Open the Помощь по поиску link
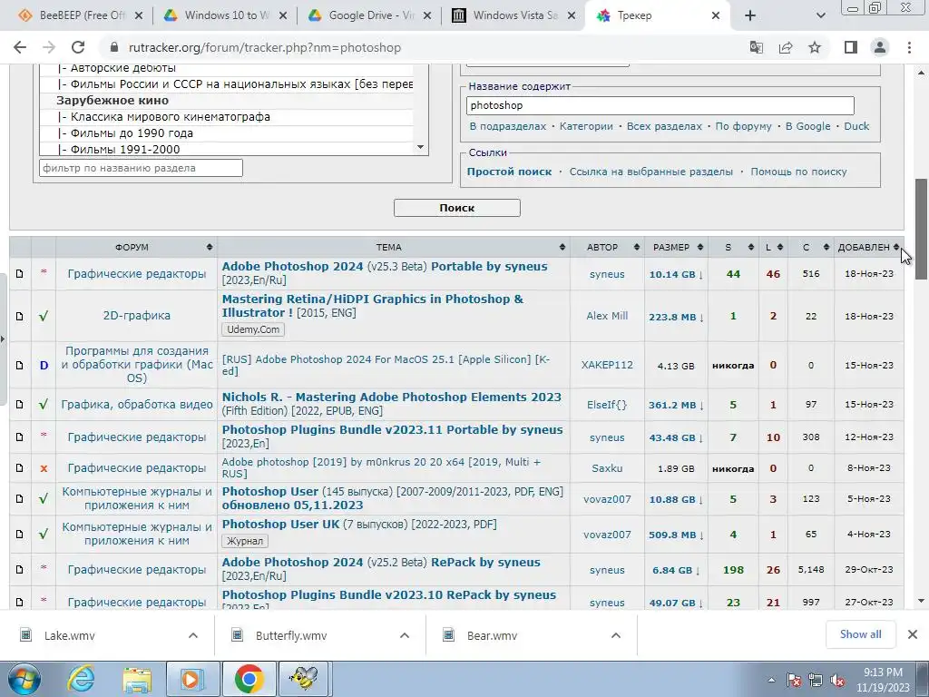This screenshot has height=697, width=929. (x=798, y=172)
